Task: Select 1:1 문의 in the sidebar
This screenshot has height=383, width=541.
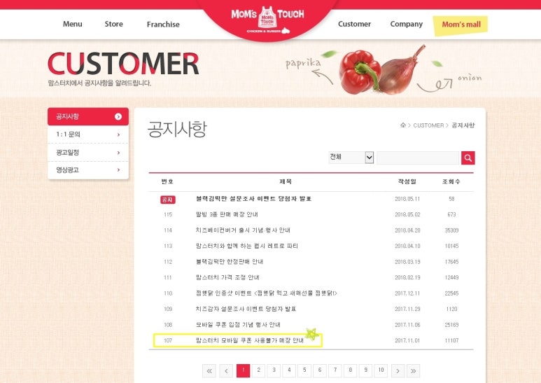Action: 88,134
